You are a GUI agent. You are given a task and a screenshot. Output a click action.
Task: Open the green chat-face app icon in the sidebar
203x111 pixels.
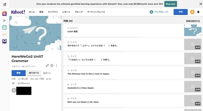[x=4, y=27]
